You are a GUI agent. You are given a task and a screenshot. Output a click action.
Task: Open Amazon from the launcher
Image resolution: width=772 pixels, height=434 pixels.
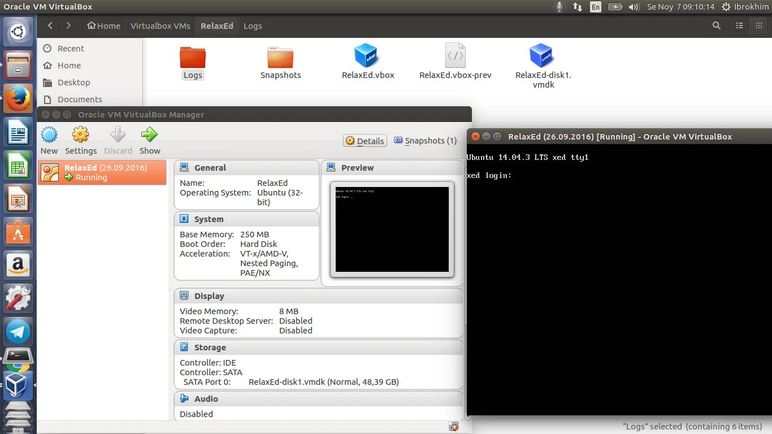[18, 265]
